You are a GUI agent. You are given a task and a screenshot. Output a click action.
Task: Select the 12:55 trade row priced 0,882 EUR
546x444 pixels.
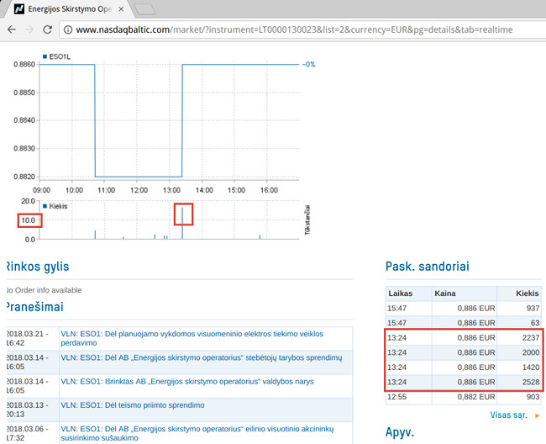tap(463, 397)
